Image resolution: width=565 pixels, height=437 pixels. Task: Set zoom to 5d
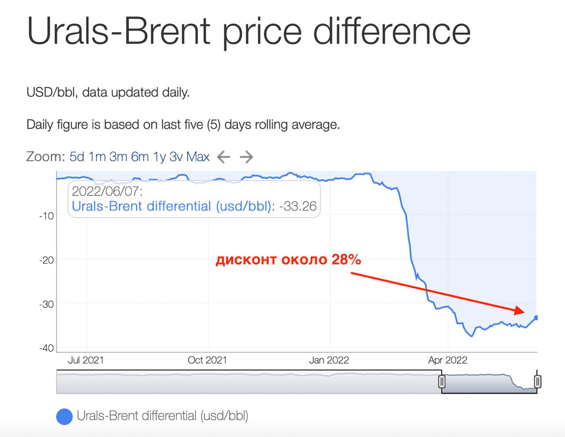pyautogui.click(x=77, y=157)
